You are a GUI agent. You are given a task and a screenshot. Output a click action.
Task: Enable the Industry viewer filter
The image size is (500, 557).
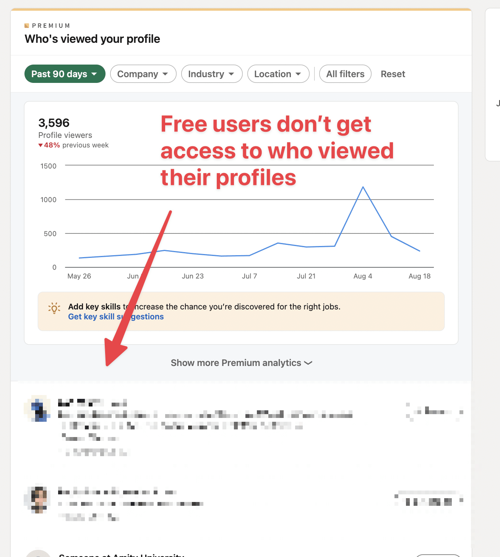[211, 74]
